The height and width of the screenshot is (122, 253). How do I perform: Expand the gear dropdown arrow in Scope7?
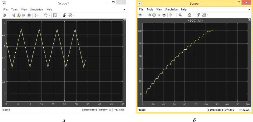click(8, 15)
